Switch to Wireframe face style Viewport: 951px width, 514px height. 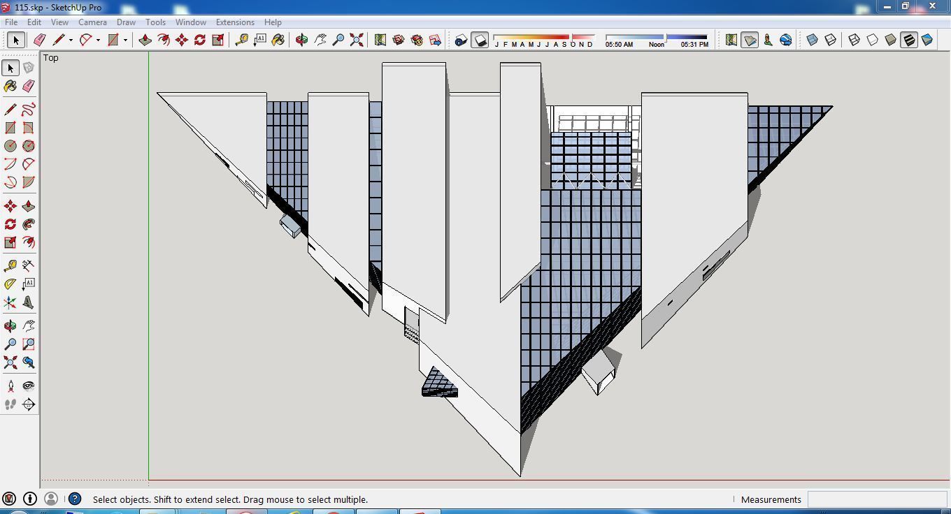click(854, 41)
